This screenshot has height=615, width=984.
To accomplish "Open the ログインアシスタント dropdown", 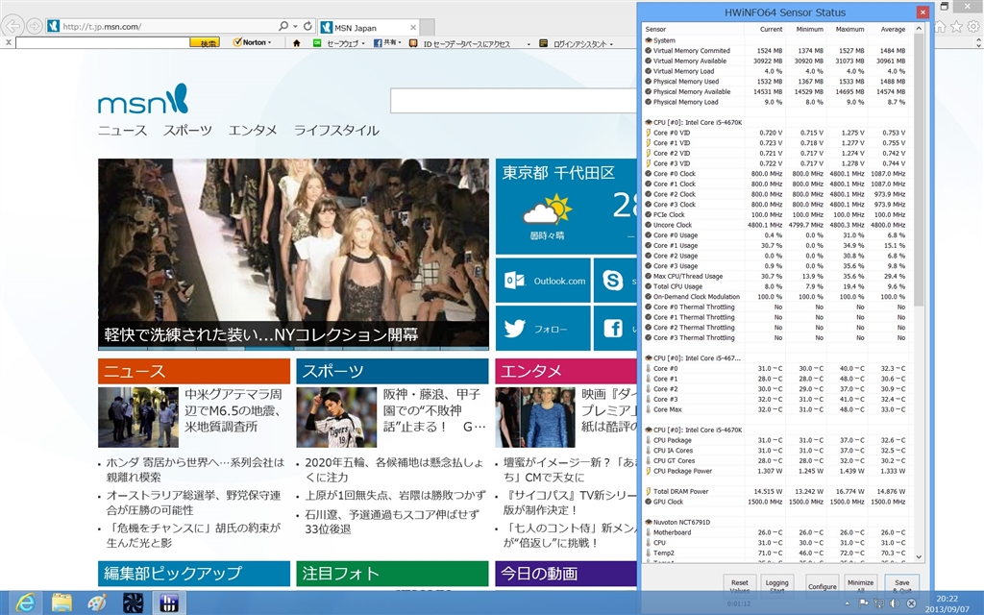I will (x=579, y=43).
